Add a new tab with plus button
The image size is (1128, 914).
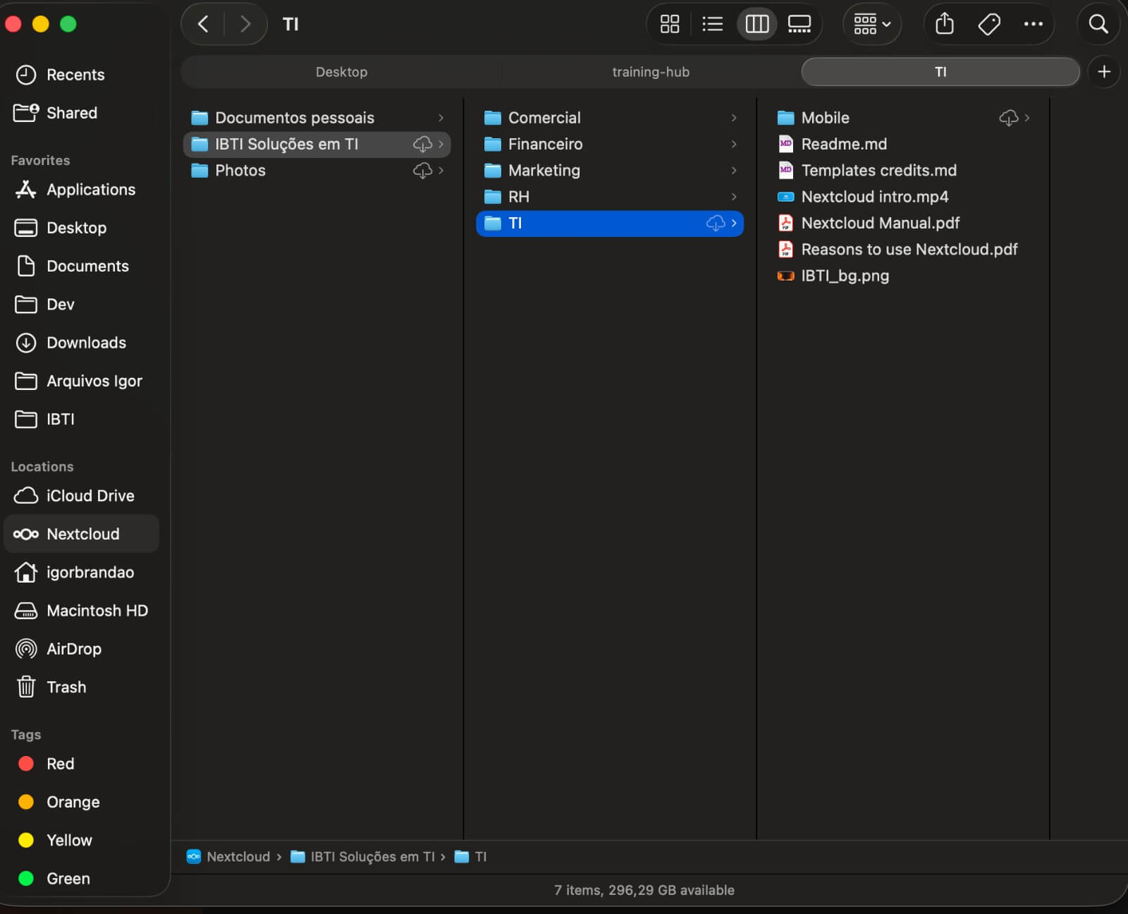pos(1103,72)
